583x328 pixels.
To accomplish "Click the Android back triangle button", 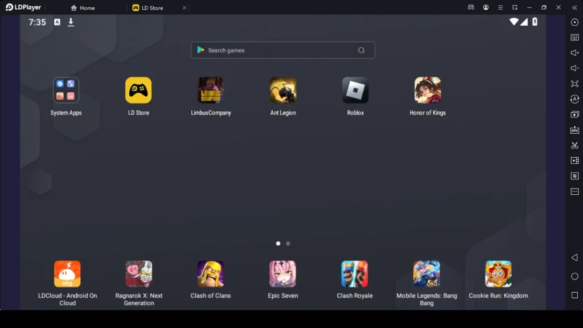I will 574,257.
